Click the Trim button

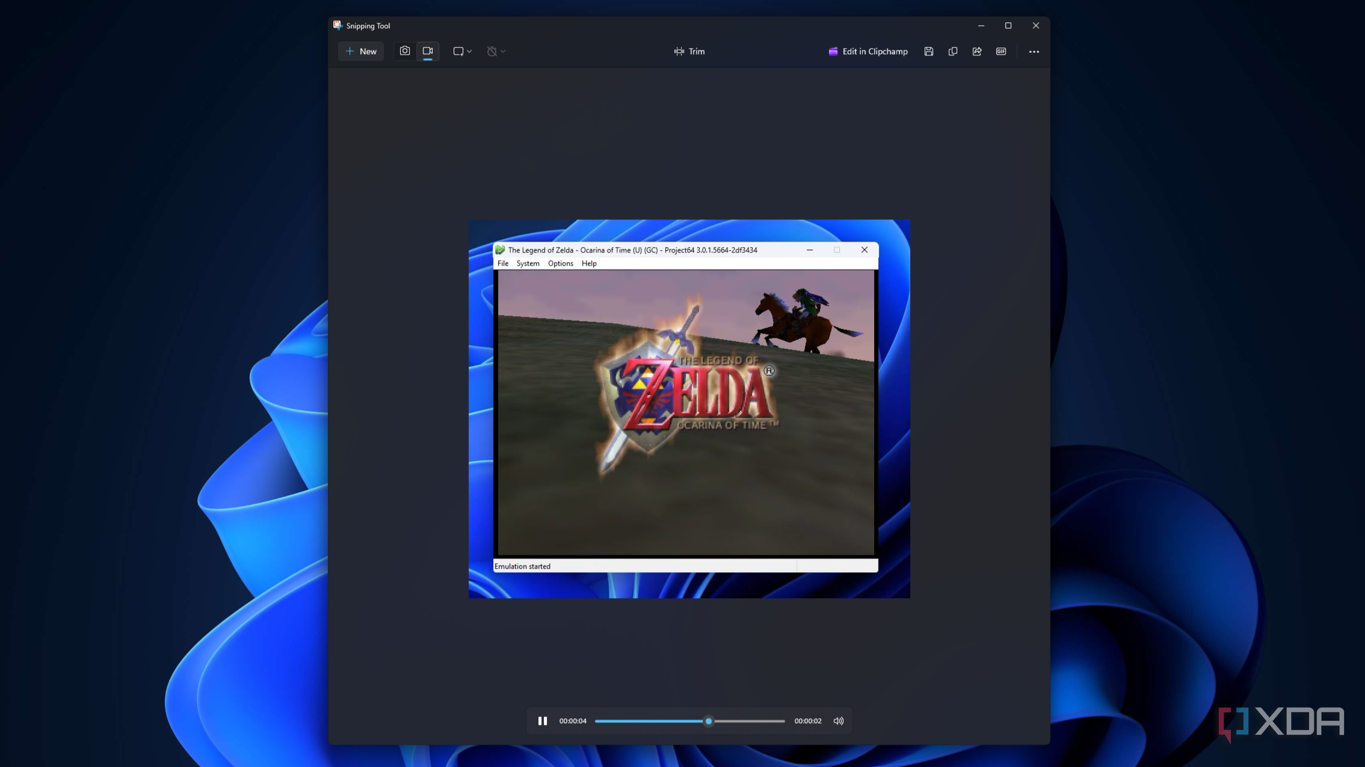pyautogui.click(x=689, y=52)
